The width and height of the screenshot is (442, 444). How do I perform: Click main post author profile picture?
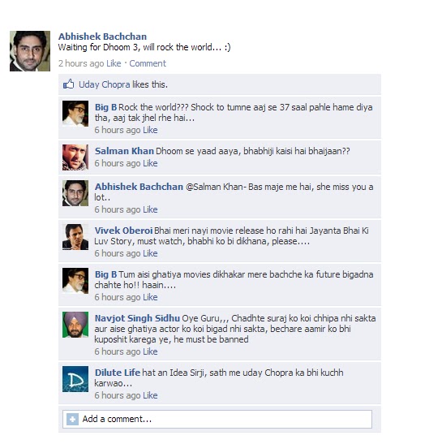[x=30, y=51]
